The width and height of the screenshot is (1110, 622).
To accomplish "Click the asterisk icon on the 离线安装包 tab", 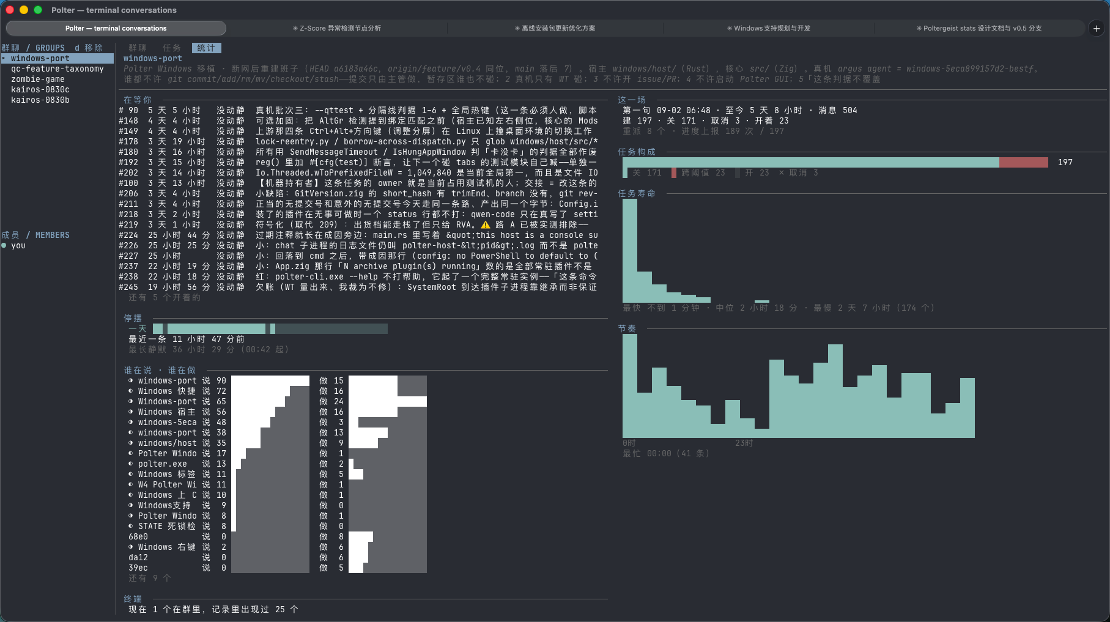I will (517, 28).
